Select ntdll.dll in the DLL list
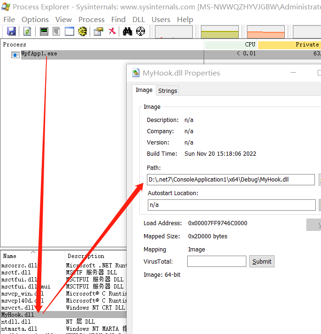This screenshot has width=321, height=334. [63, 322]
